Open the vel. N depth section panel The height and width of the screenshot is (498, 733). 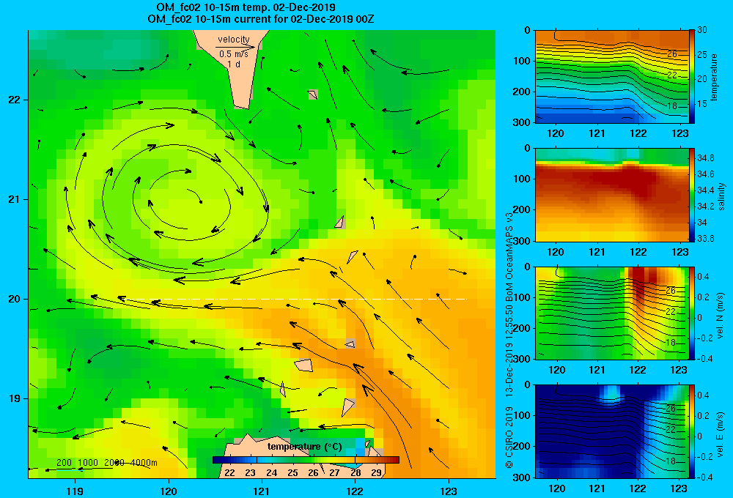click(x=612, y=313)
